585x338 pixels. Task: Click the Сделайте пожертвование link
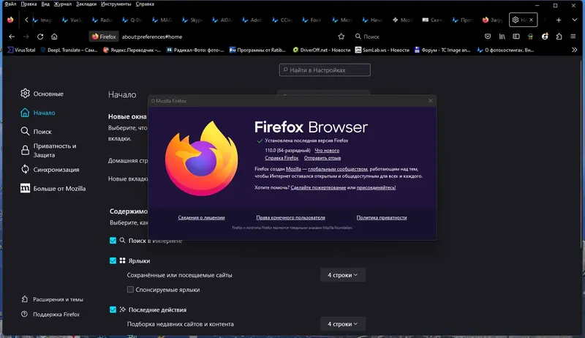pyautogui.click(x=318, y=187)
